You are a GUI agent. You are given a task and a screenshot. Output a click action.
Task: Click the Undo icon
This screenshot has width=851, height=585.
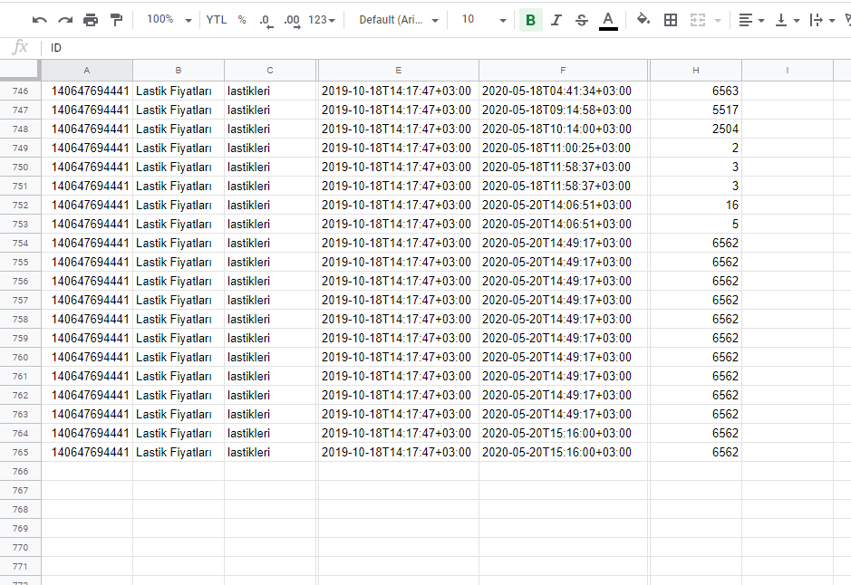[x=39, y=20]
